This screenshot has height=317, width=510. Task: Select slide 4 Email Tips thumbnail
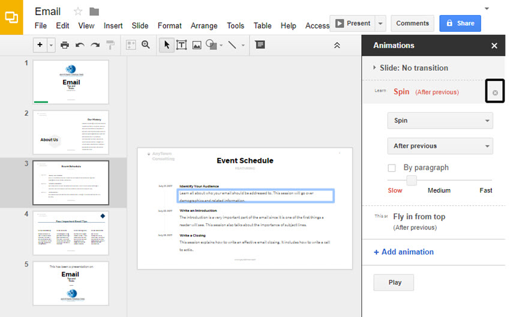[x=71, y=233]
